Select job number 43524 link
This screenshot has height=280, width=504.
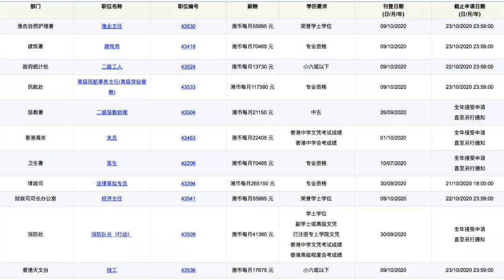pyautogui.click(x=188, y=67)
